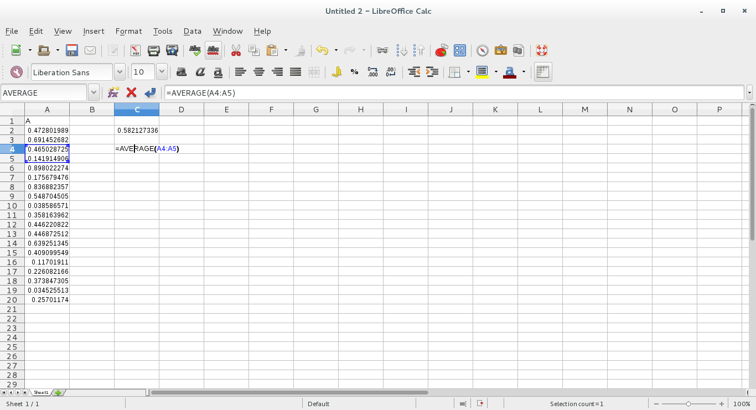
Task: Click the yellow background color button
Action: [x=481, y=72]
